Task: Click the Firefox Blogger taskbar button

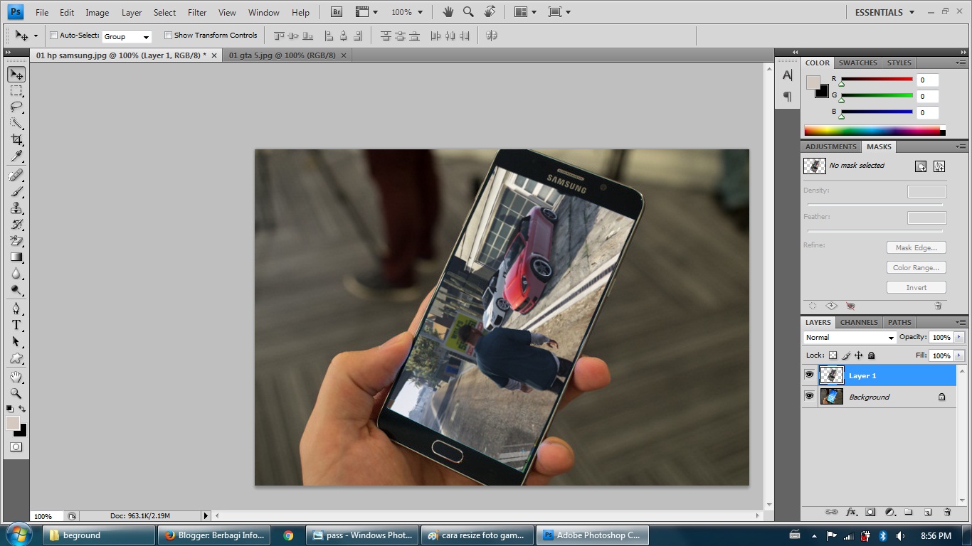Action: (x=213, y=535)
